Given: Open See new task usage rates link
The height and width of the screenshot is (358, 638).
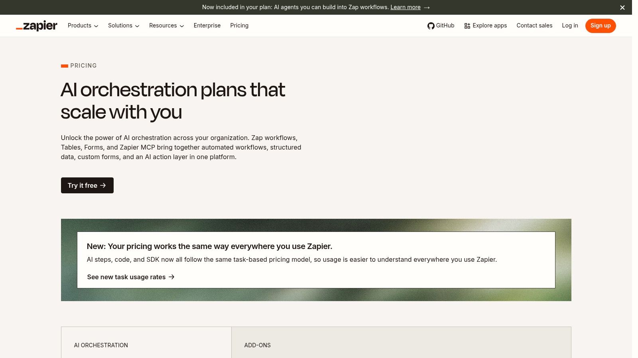Looking at the screenshot, I should [126, 277].
